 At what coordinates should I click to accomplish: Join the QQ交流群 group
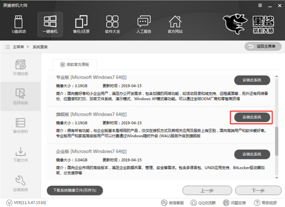click(x=203, y=202)
